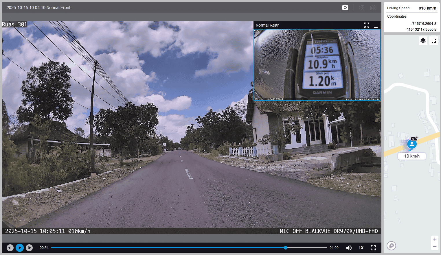The width and height of the screenshot is (441, 255).
Task: Minimize the Normal Rear picture-in-picture window
Action: (376, 25)
